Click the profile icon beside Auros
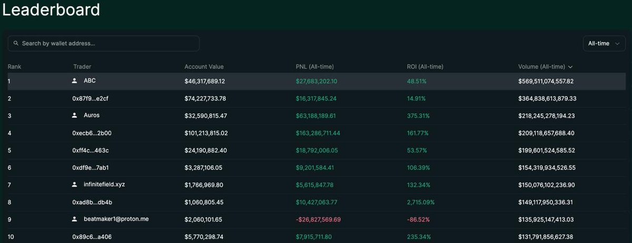The height and width of the screenshot is (243, 632). click(x=74, y=115)
